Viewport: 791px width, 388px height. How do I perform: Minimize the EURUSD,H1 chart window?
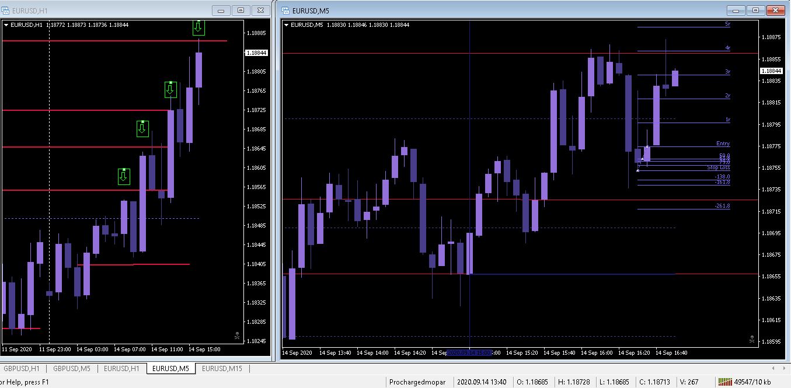pyautogui.click(x=221, y=10)
